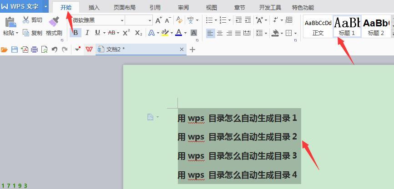Toggle strikethrough AB formatting
The height and width of the screenshot is (189, 394).
tap(111, 33)
